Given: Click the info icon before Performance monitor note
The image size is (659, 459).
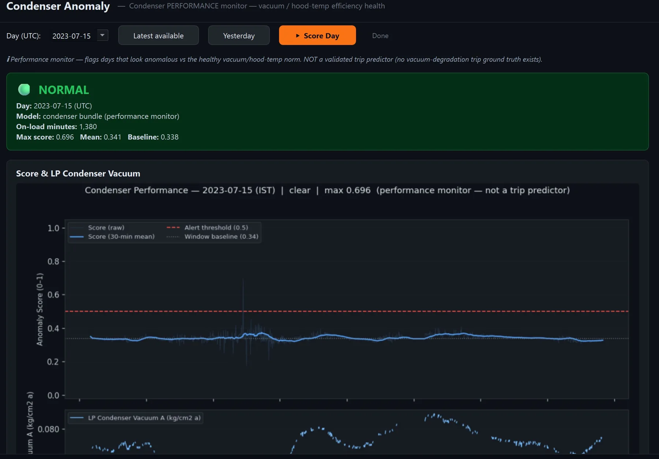Looking at the screenshot, I should (x=8, y=59).
